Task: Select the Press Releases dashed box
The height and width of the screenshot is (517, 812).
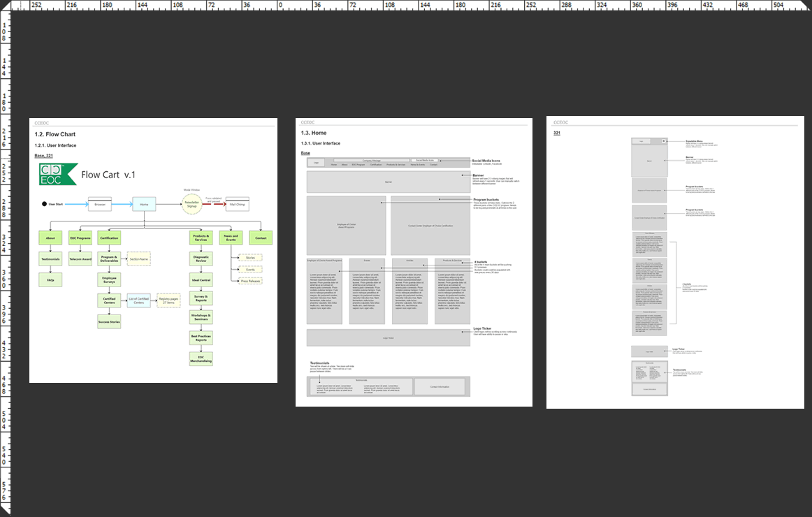Action: pyautogui.click(x=250, y=280)
